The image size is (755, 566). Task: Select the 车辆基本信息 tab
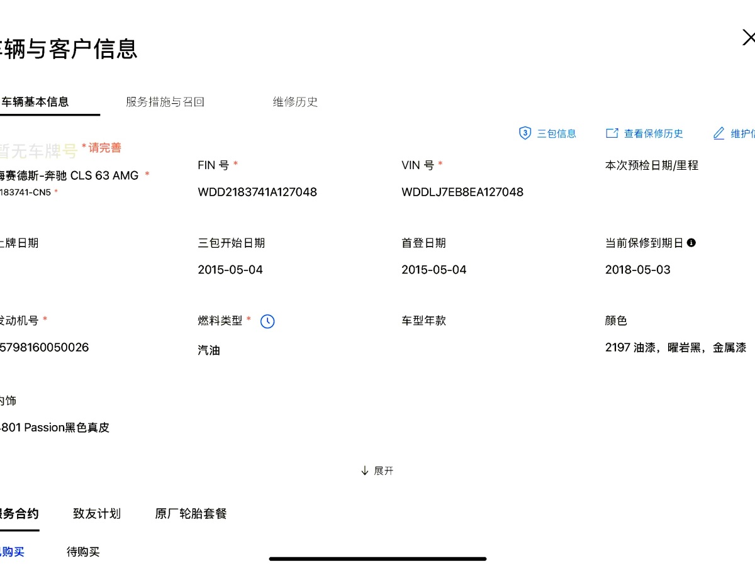35,102
